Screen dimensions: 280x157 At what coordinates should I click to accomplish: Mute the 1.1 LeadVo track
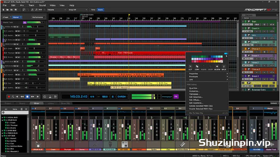click(16, 31)
